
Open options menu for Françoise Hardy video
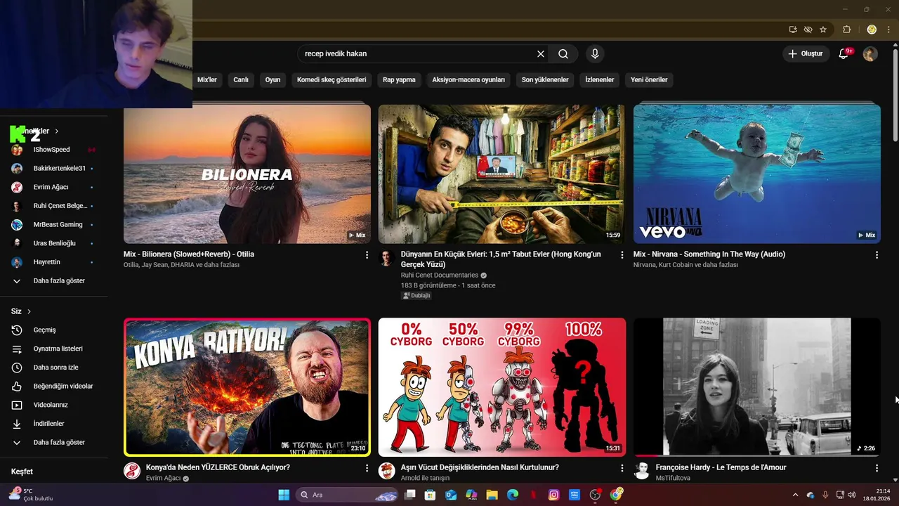click(x=877, y=468)
